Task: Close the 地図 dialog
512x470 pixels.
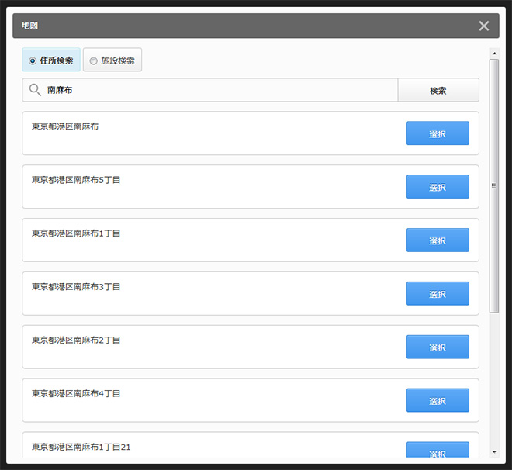Action: click(x=484, y=26)
